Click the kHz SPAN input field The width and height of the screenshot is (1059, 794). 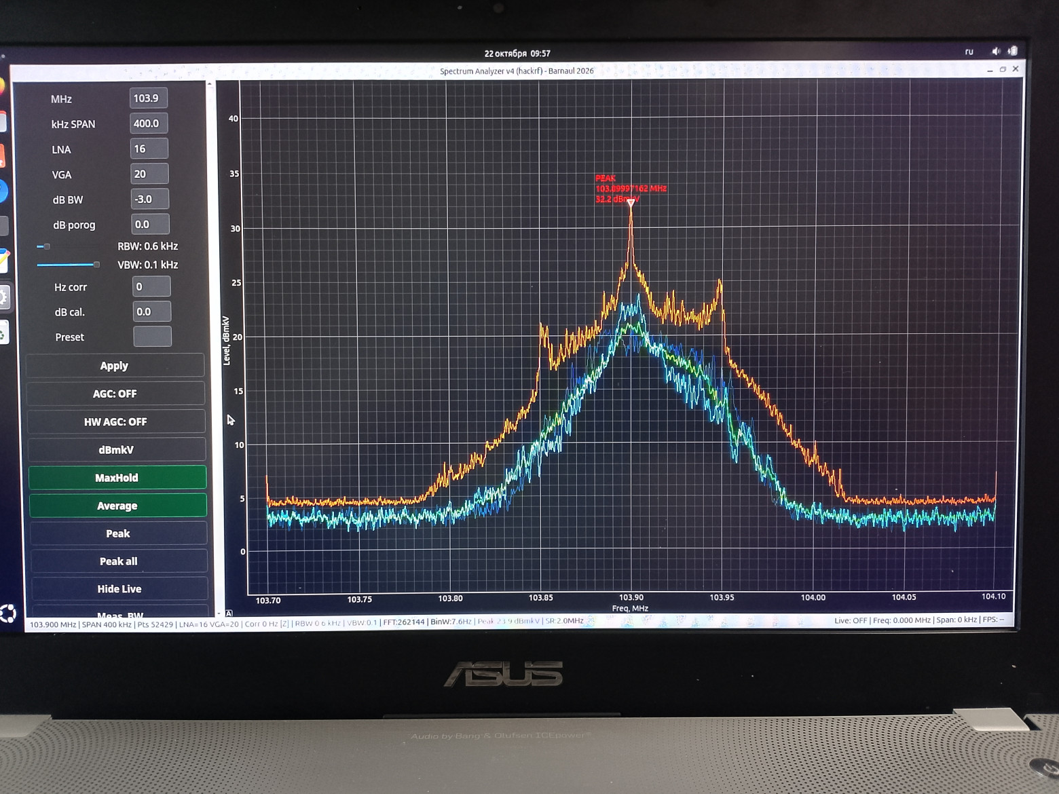[148, 124]
